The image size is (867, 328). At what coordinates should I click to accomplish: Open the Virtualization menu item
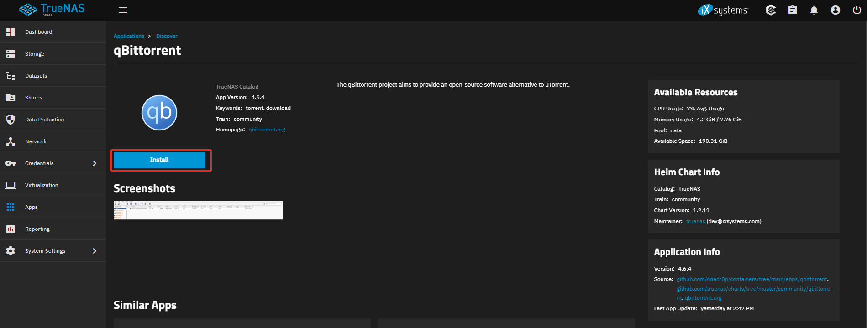click(x=53, y=185)
